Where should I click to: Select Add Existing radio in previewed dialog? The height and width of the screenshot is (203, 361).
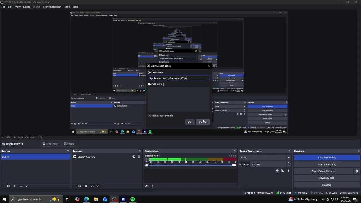pos(149,84)
